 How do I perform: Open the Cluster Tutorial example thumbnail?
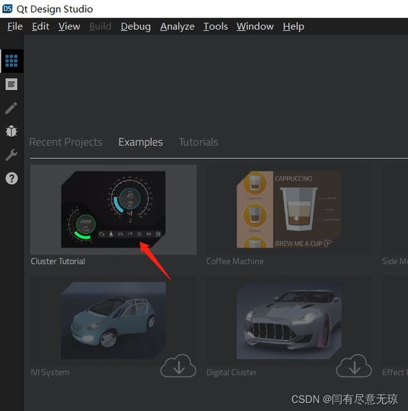point(113,209)
